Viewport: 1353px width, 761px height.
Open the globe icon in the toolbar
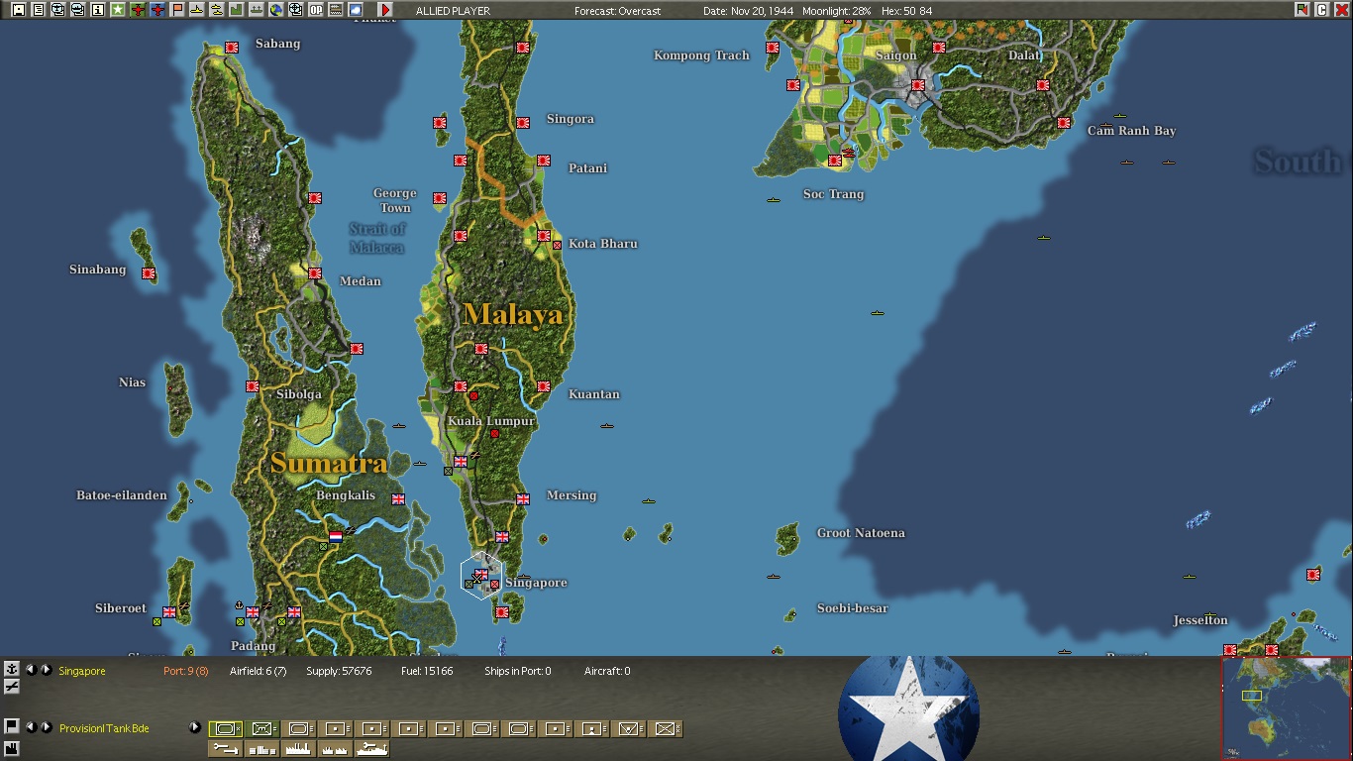point(275,10)
